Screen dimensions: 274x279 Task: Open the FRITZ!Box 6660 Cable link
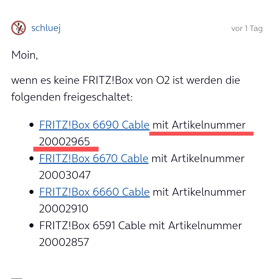click(x=94, y=192)
